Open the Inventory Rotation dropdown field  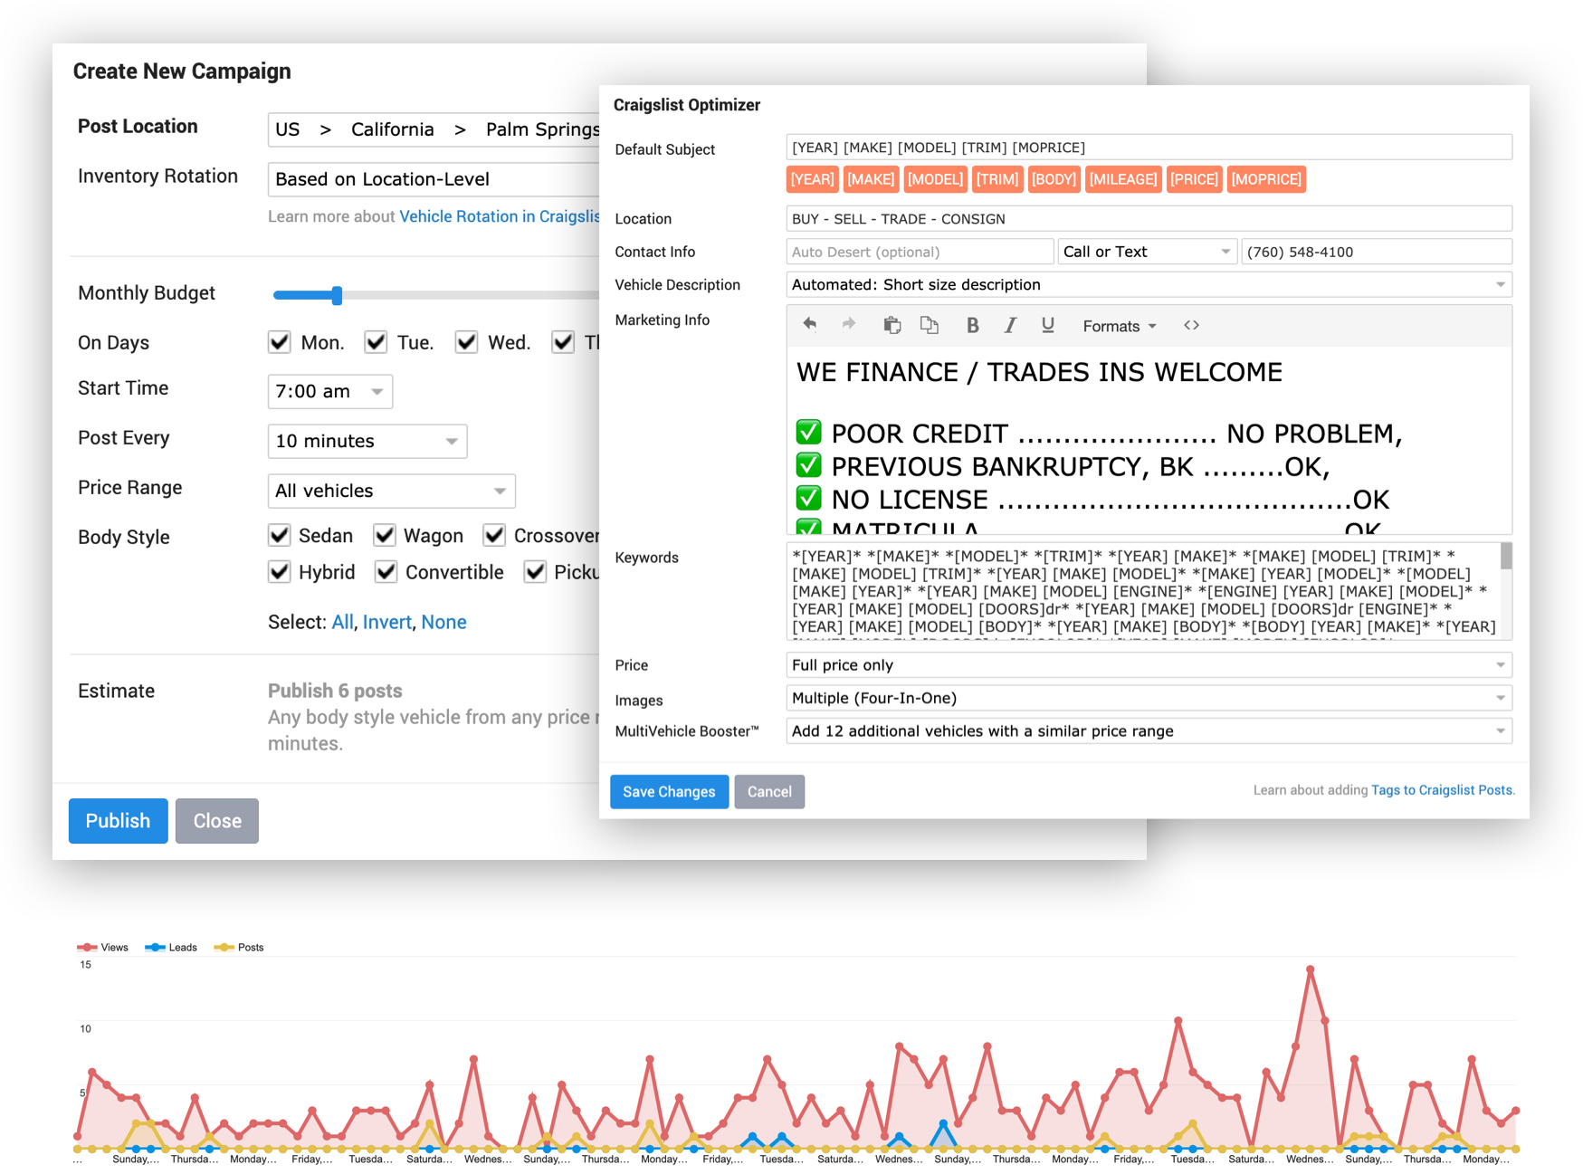point(434,179)
